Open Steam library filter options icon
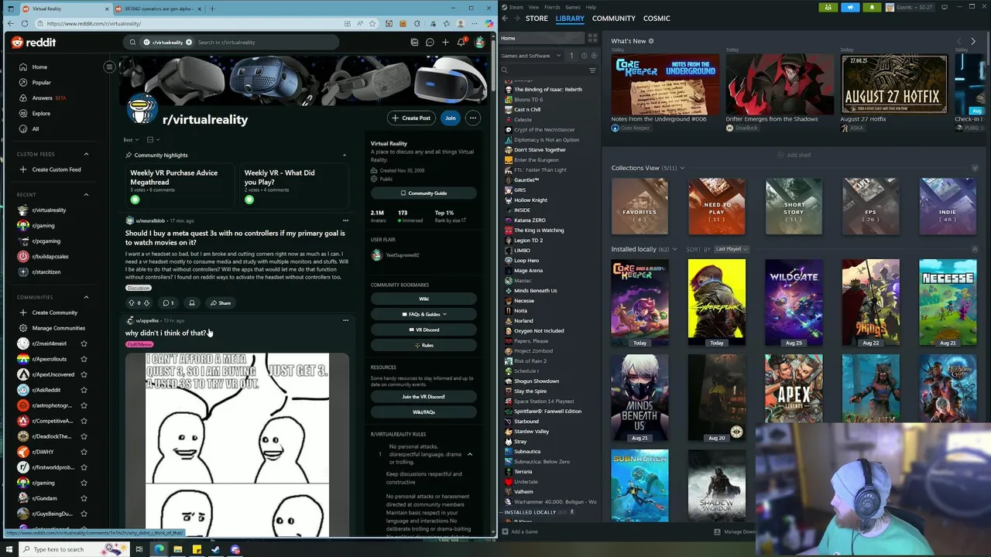This screenshot has height=557, width=991. coord(593,70)
